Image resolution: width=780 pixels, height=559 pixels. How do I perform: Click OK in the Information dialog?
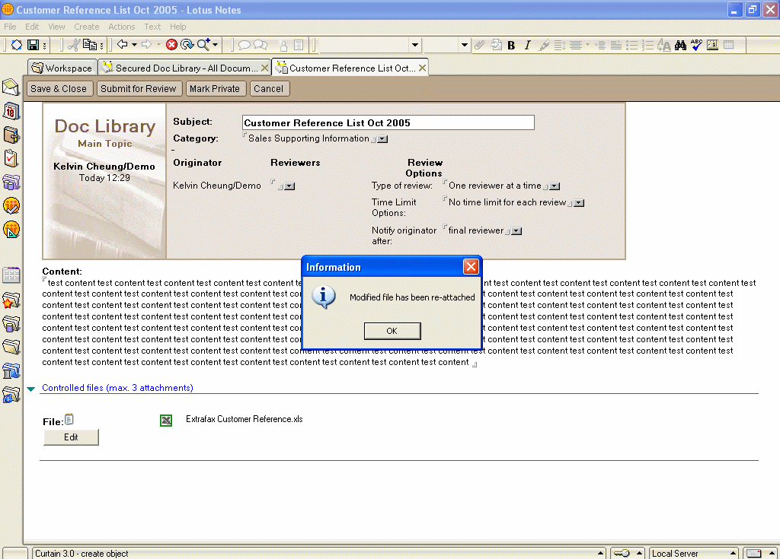pyautogui.click(x=392, y=331)
